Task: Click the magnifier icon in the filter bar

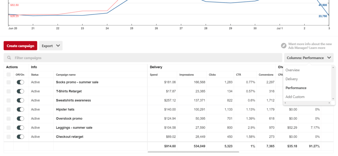Action: (x=9, y=58)
